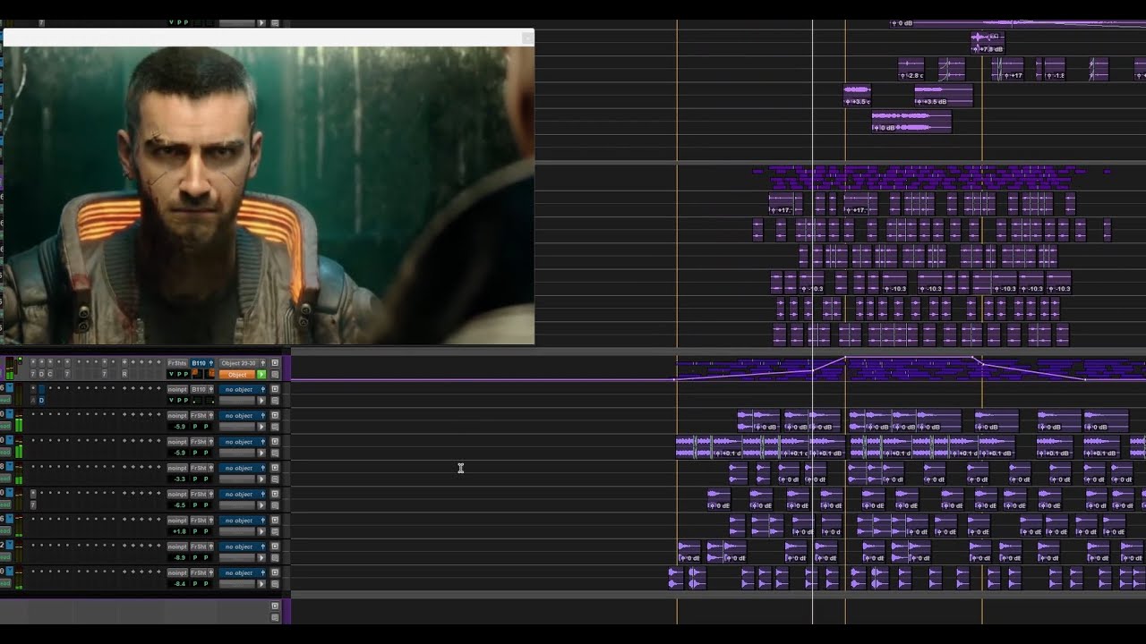1146x644 pixels.
Task: Click the green play arrow beside the orange Object button
Action: coord(261,375)
